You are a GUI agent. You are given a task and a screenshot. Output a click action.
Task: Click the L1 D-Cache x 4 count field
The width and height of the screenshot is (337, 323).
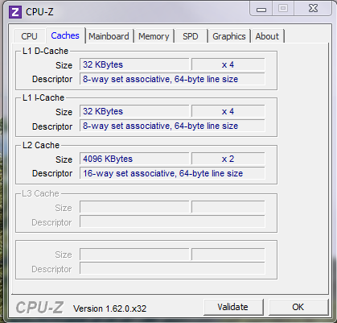pos(228,64)
